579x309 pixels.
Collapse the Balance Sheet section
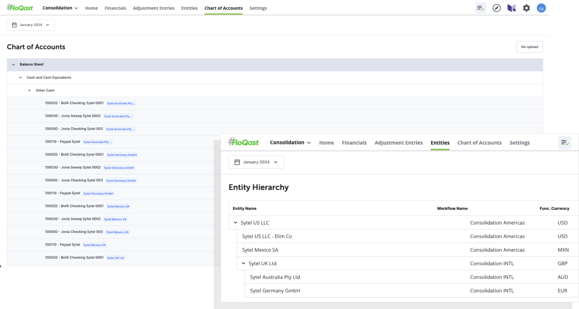[14, 65]
